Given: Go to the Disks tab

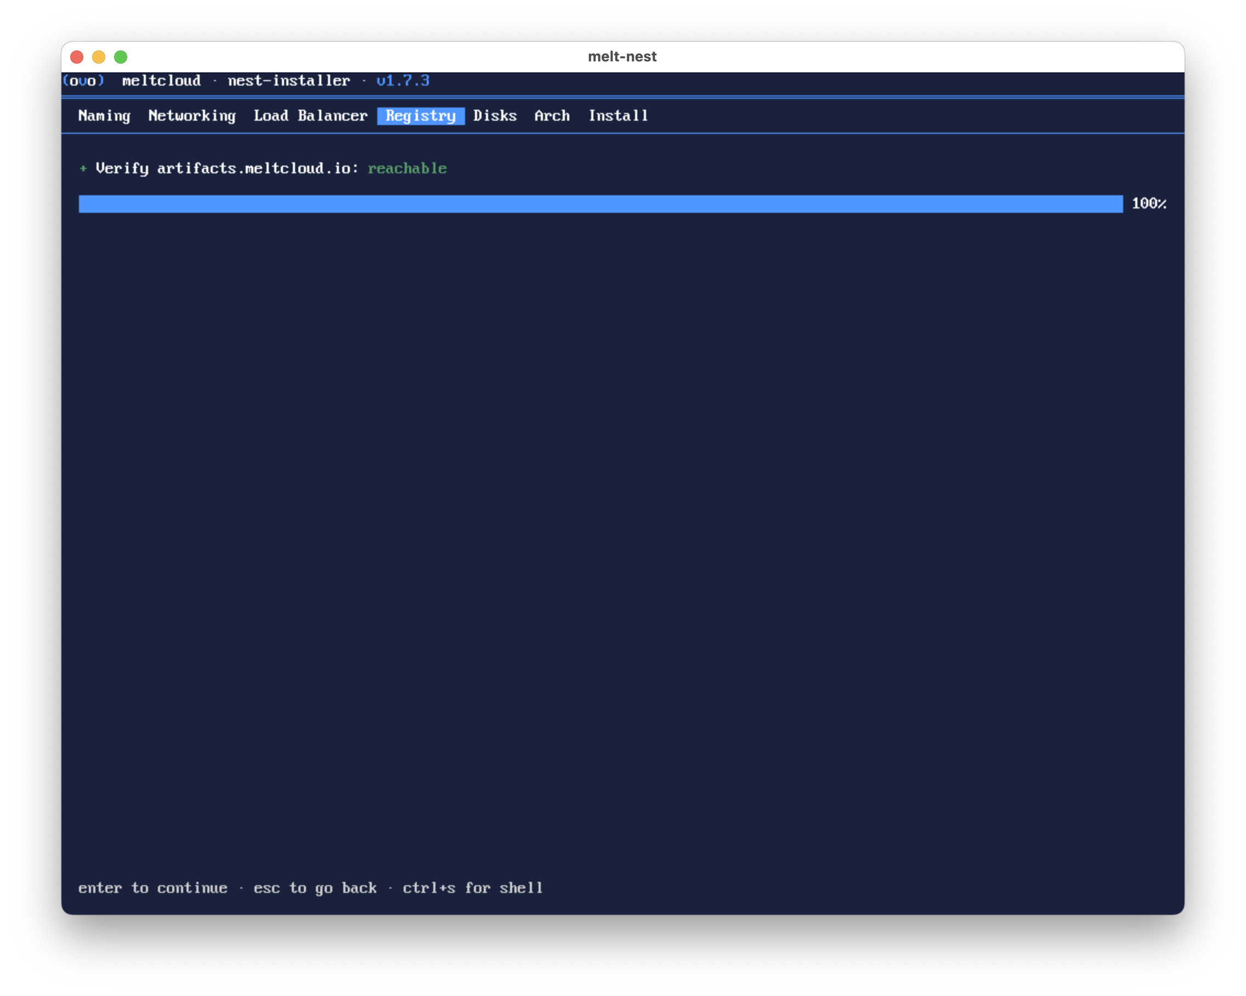Looking at the screenshot, I should click(x=495, y=116).
